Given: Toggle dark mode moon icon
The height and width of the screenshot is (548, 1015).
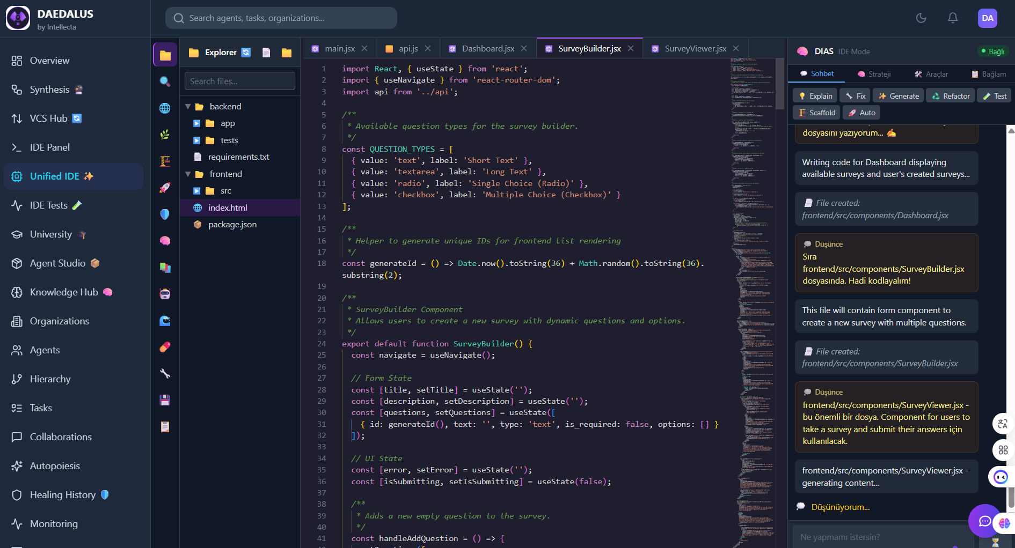Looking at the screenshot, I should click(921, 18).
